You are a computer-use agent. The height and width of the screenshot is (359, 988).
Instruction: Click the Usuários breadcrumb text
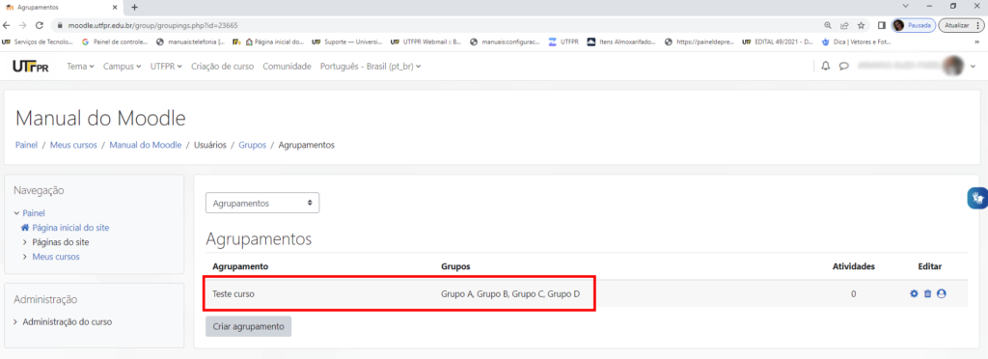[x=209, y=145]
